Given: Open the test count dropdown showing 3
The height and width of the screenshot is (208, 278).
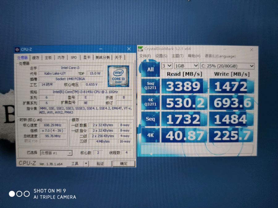Looking at the screenshot, I should (x=167, y=66).
